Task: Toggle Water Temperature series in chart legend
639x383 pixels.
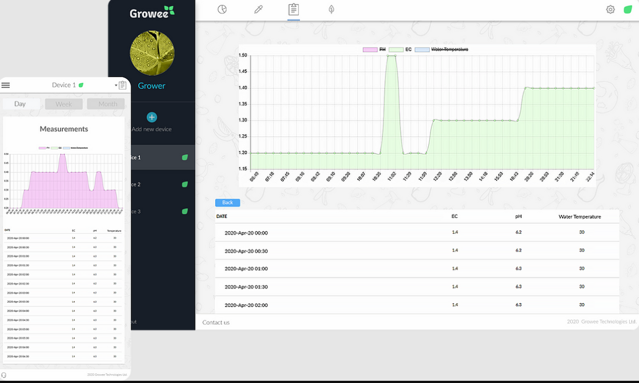Action: point(441,50)
